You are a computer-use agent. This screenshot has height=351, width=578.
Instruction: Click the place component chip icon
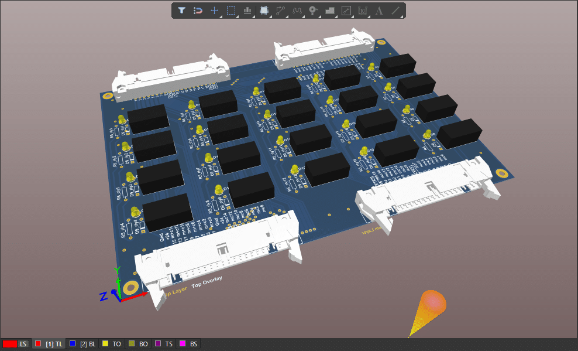pyautogui.click(x=264, y=11)
